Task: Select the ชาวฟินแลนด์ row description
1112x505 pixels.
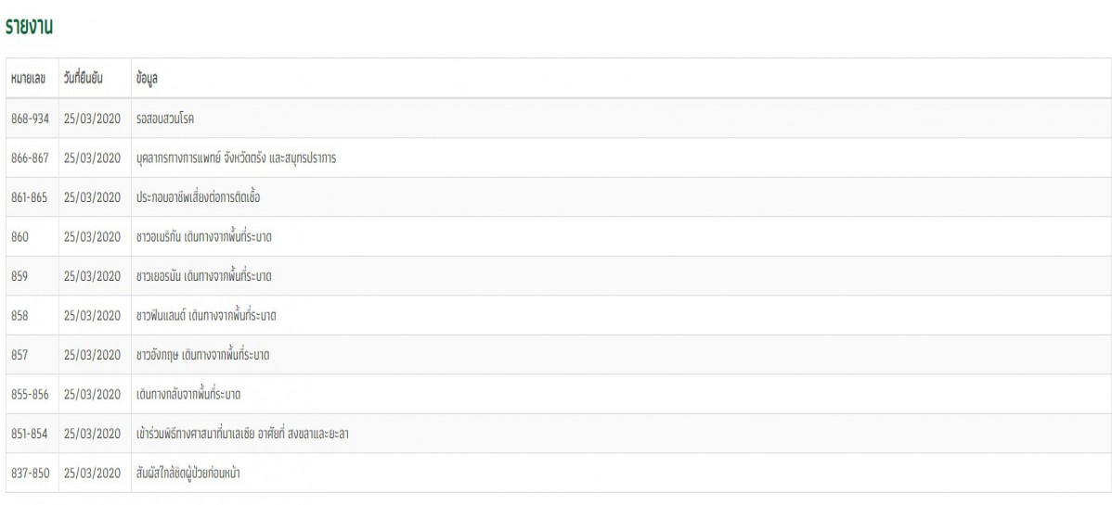Action: click(206, 316)
